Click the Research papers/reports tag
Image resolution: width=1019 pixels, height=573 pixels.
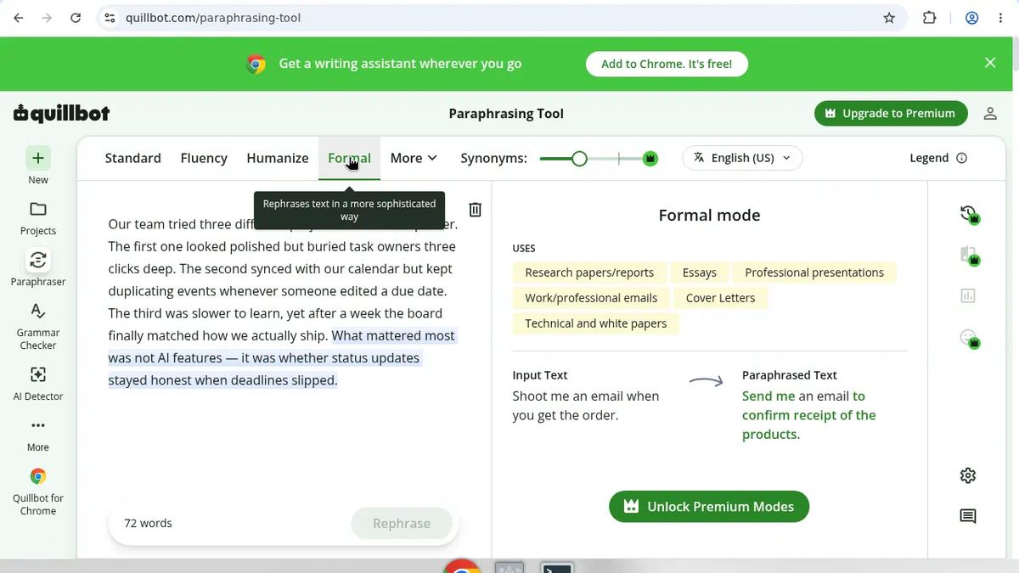tap(589, 272)
